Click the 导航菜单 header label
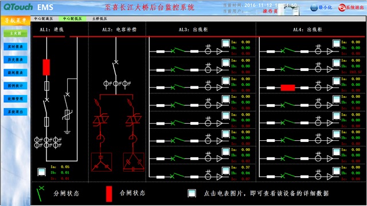Image resolution: width=367 pixels, height=206 pixels. pos(15,21)
